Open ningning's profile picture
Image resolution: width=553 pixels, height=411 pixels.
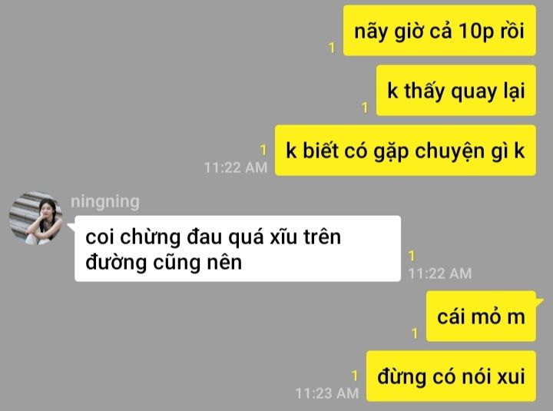[35, 218]
